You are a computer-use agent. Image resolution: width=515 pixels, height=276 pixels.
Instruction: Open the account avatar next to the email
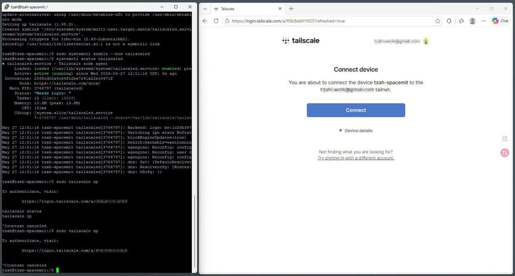426,41
